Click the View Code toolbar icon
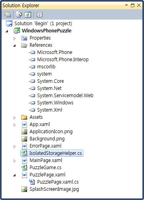Viewport: 144px width, 200px height. tap(39, 14)
